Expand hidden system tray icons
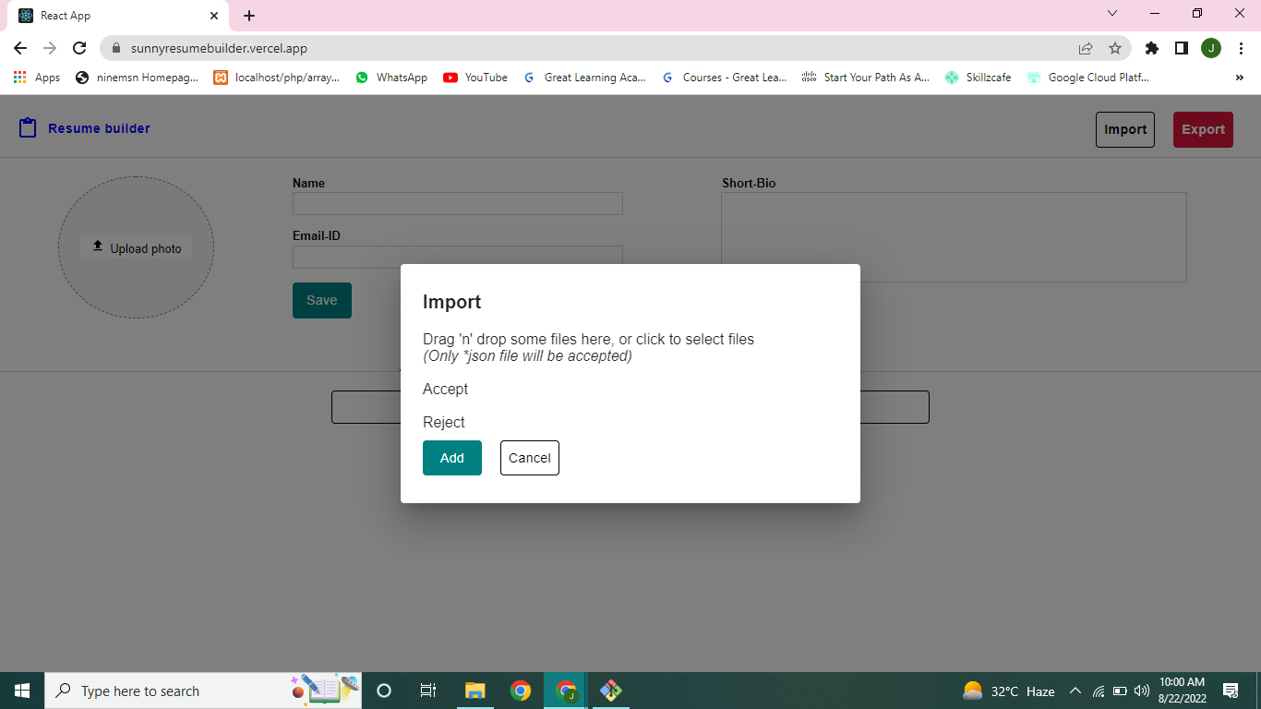The image size is (1261, 709). pos(1075,691)
